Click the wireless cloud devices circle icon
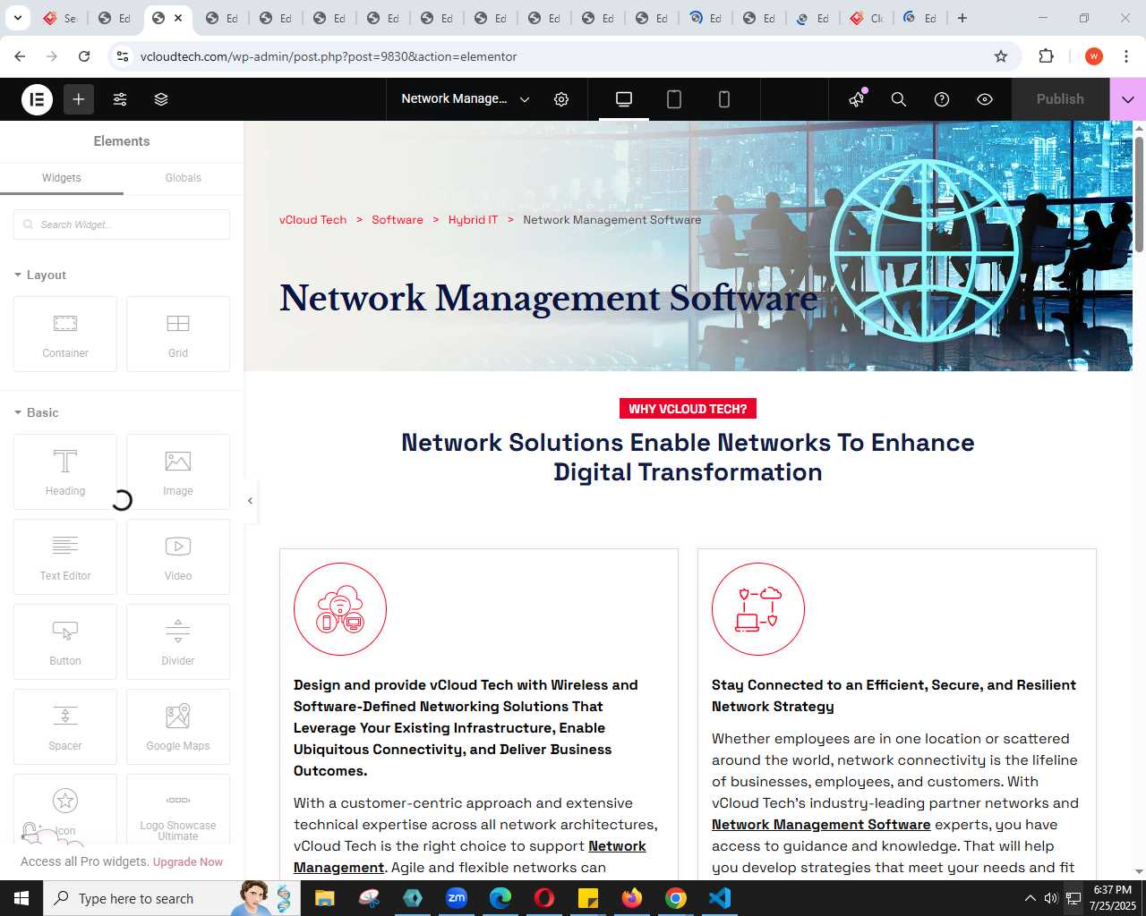Screen dimensions: 1146x916 (x=340, y=609)
